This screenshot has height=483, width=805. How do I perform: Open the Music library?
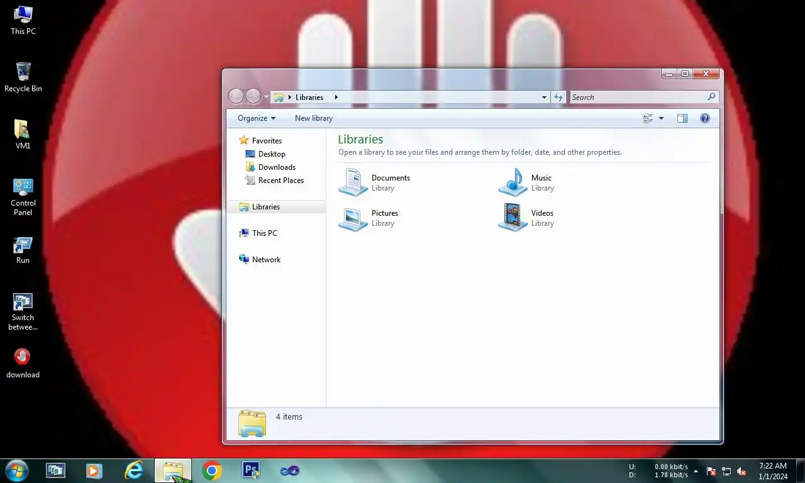pyautogui.click(x=527, y=182)
